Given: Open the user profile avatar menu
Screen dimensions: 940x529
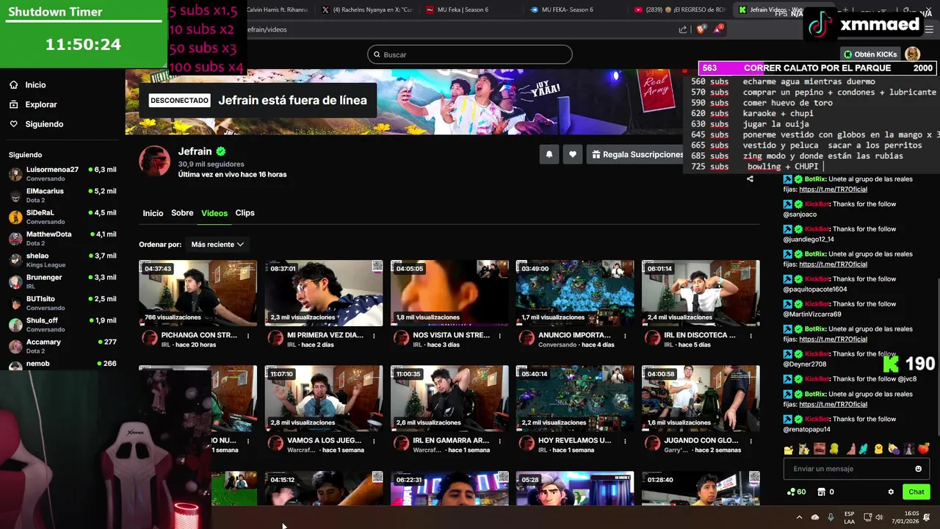Looking at the screenshot, I should tap(912, 54).
